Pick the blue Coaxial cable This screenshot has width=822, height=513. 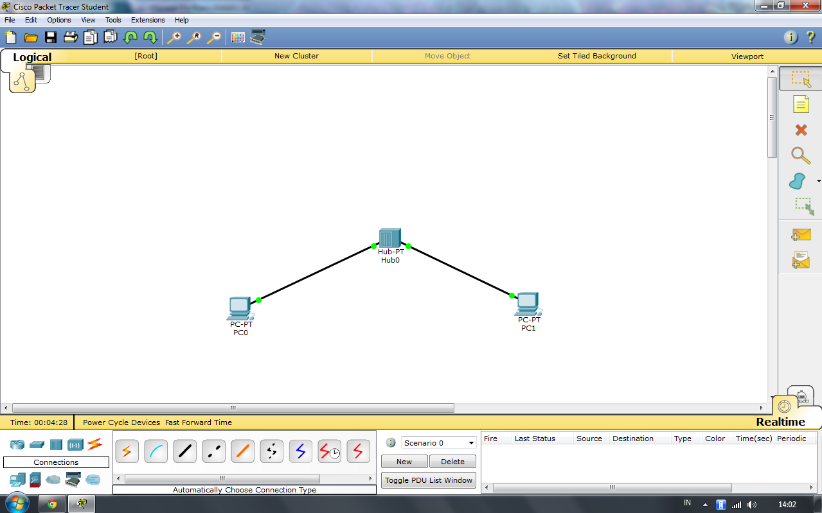300,451
